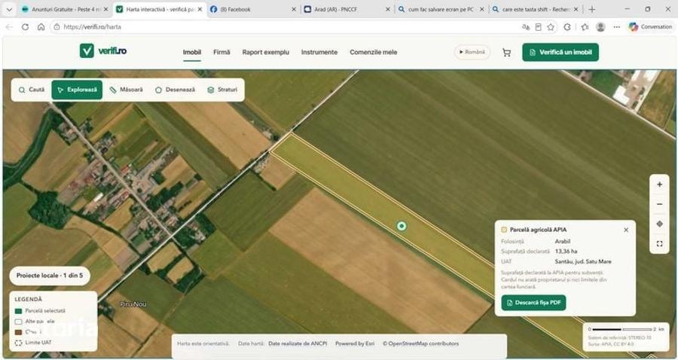This screenshot has width=678, height=360.
Task: Click the Parcelă agricolă APIA yellow swatch
Action: pyautogui.click(x=504, y=230)
